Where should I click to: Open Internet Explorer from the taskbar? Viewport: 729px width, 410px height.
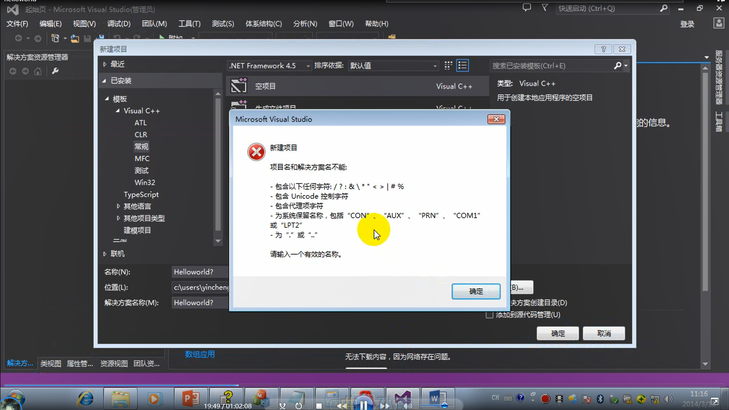[x=85, y=398]
